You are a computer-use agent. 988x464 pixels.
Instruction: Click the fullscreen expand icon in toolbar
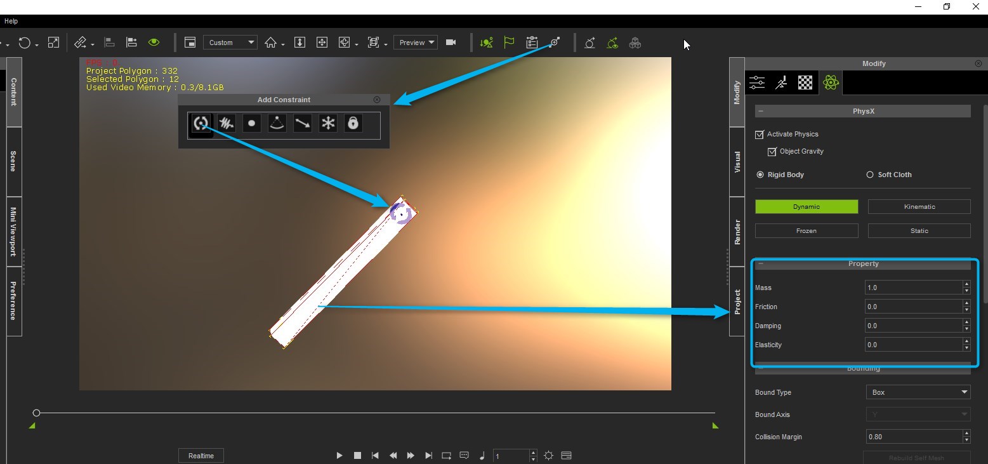pos(53,43)
